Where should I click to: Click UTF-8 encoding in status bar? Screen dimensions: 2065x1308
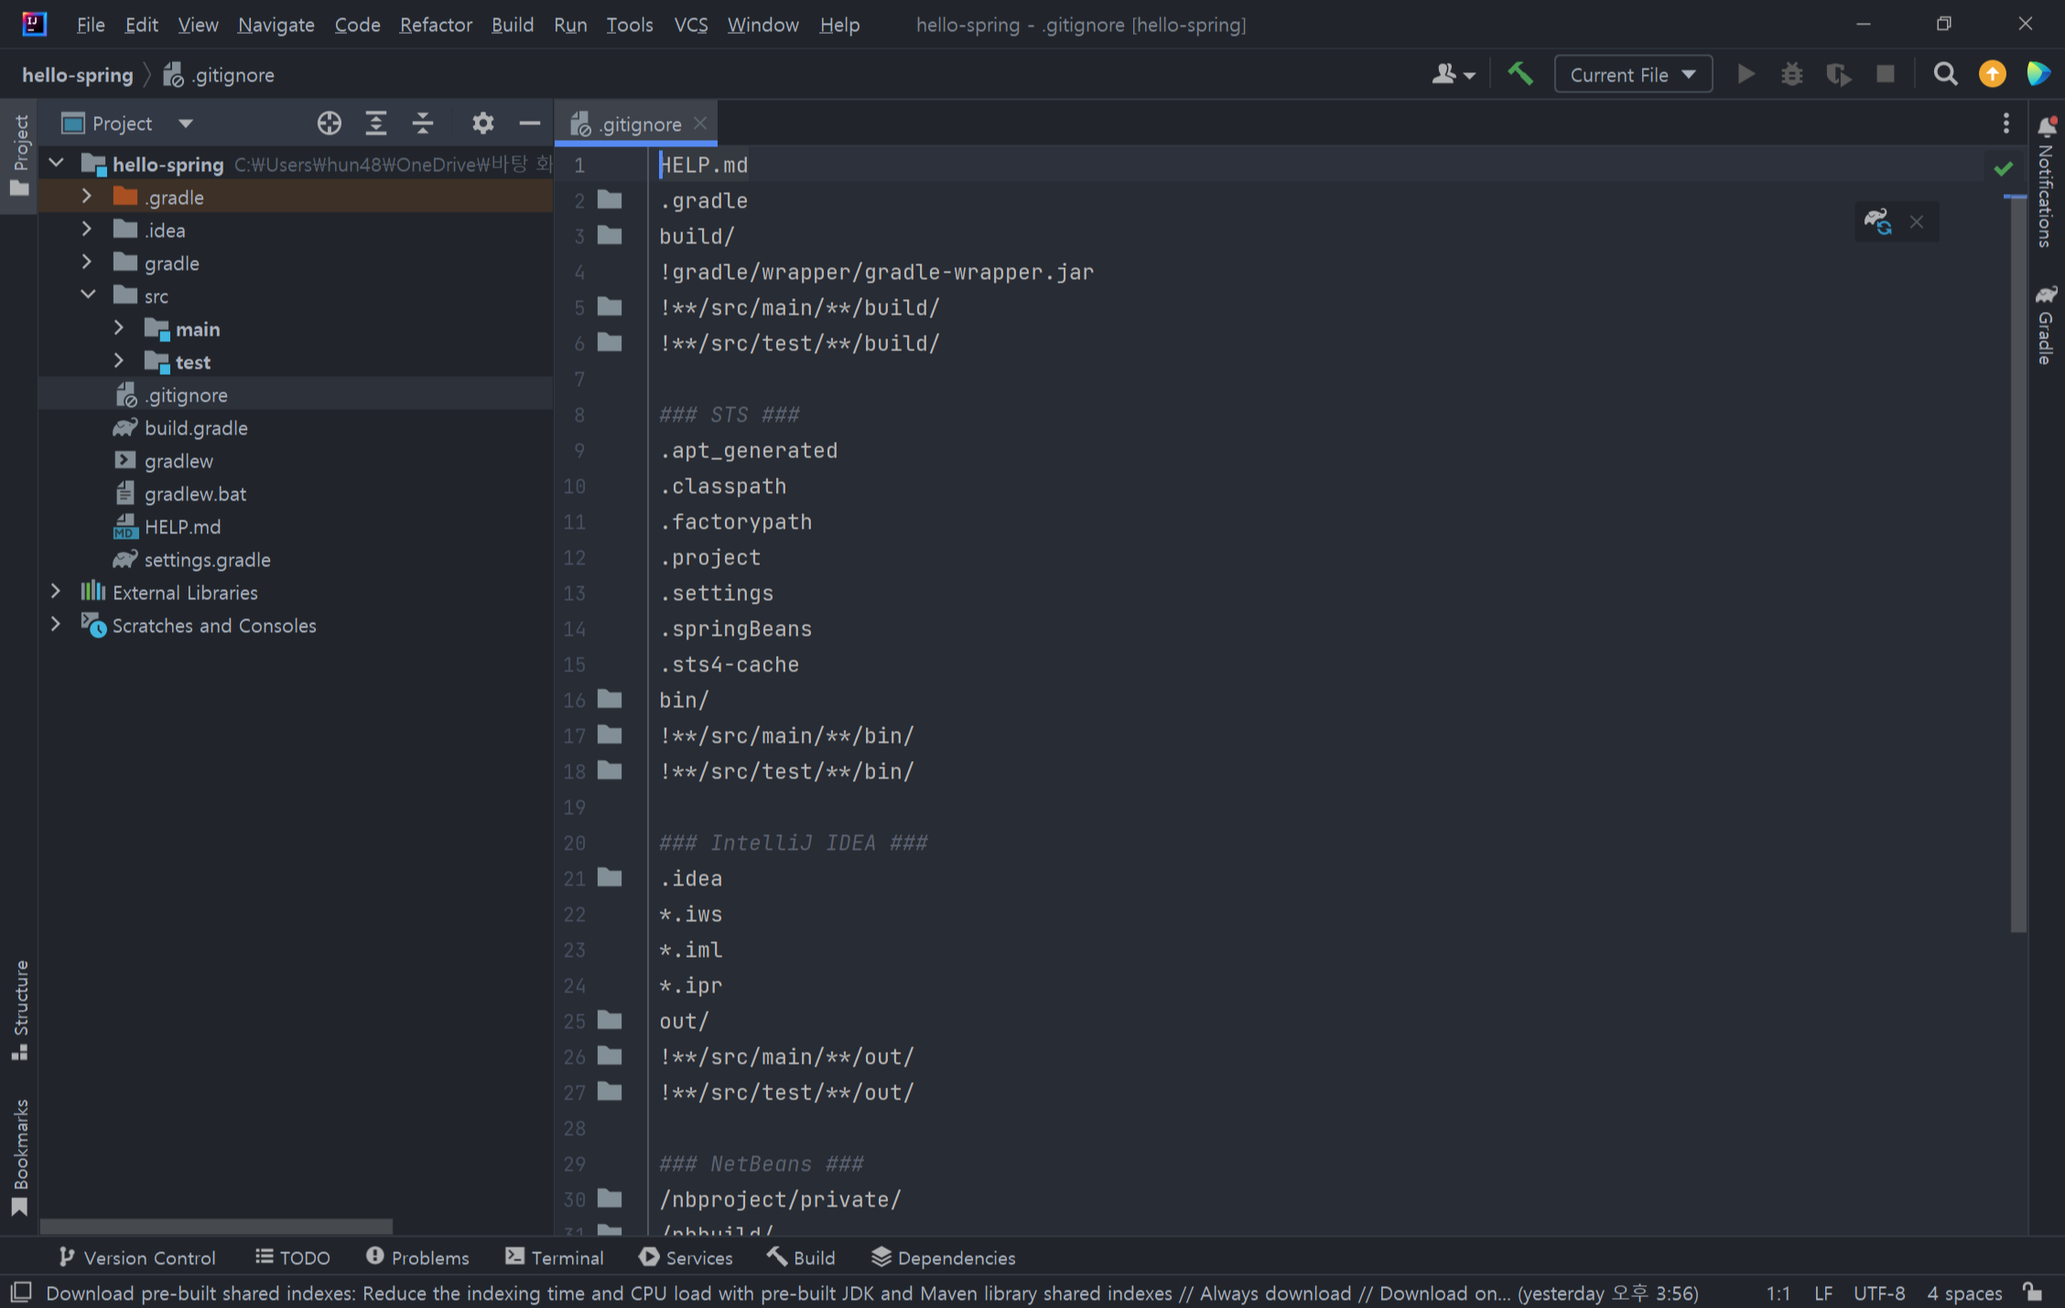1878,1292
